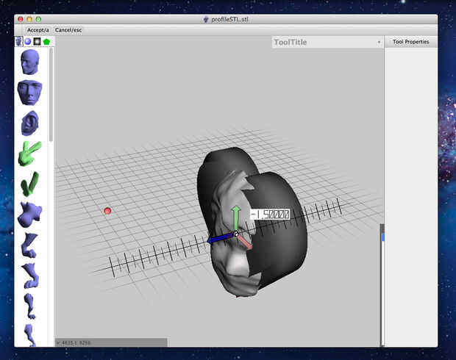
Task: Pick the full bald head part
Action: pyautogui.click(x=29, y=62)
